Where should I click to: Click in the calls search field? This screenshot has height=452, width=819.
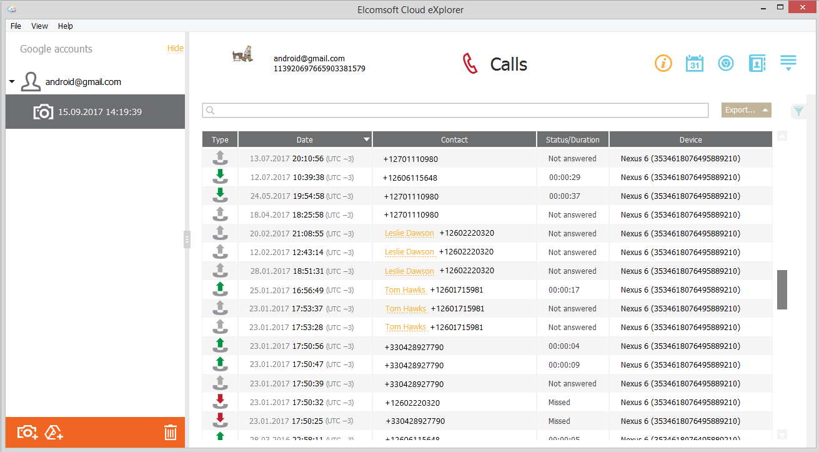pyautogui.click(x=455, y=110)
